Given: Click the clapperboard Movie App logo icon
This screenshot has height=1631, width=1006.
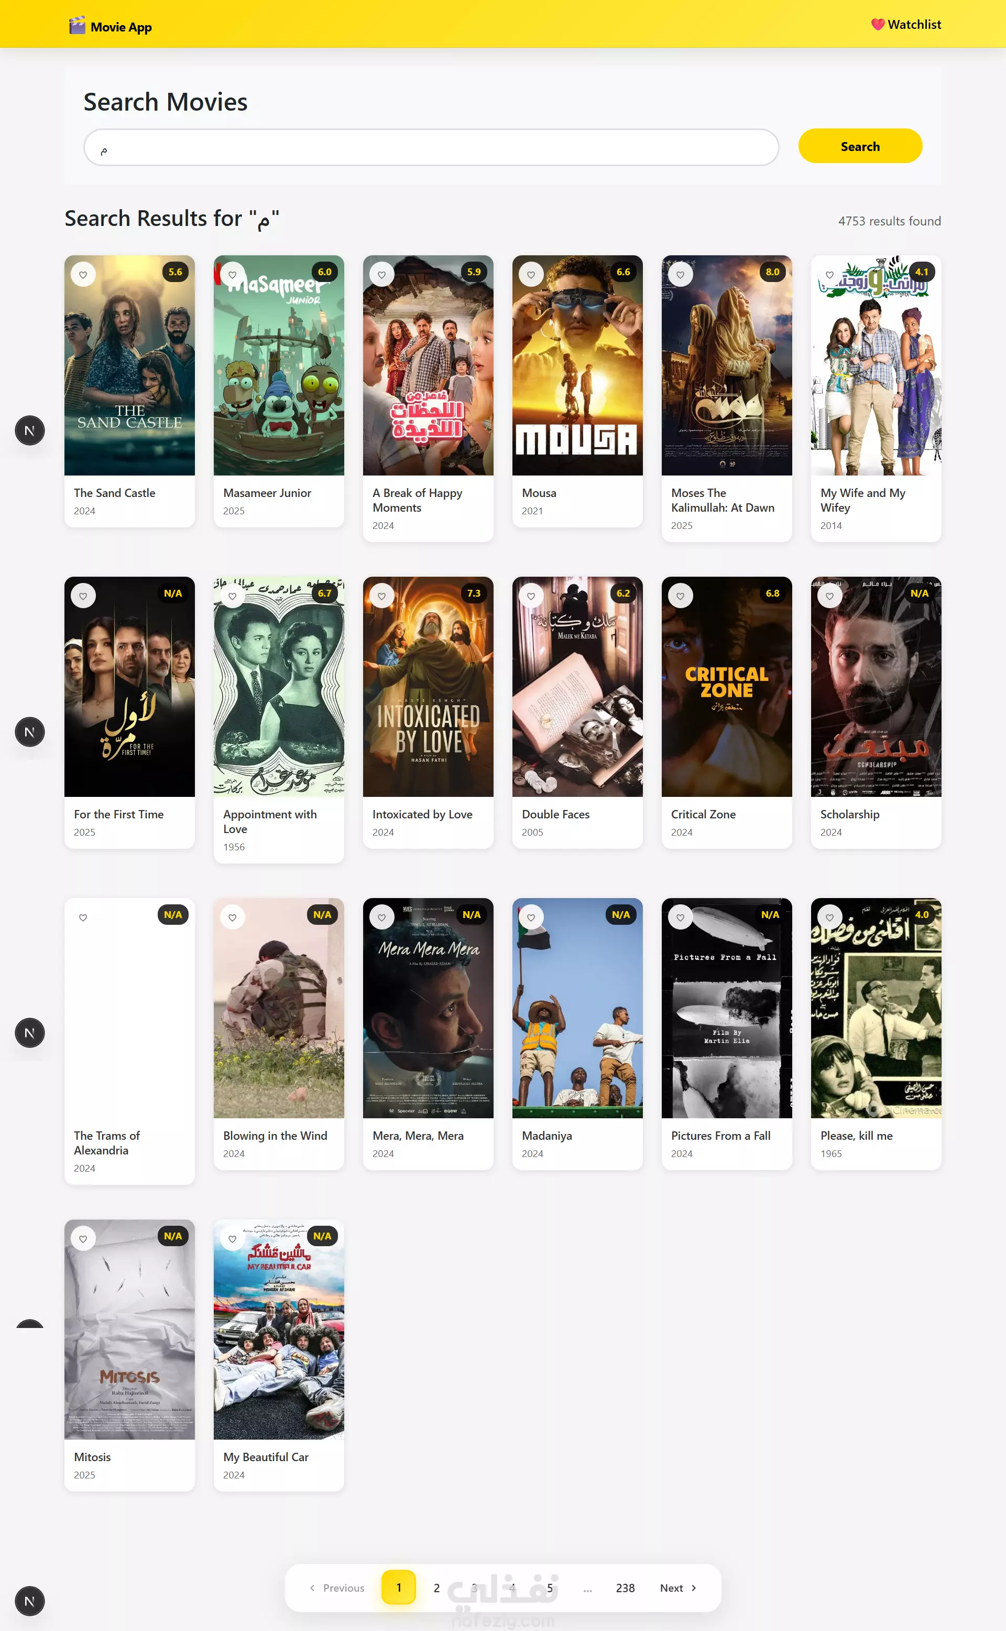Looking at the screenshot, I should tap(77, 25).
